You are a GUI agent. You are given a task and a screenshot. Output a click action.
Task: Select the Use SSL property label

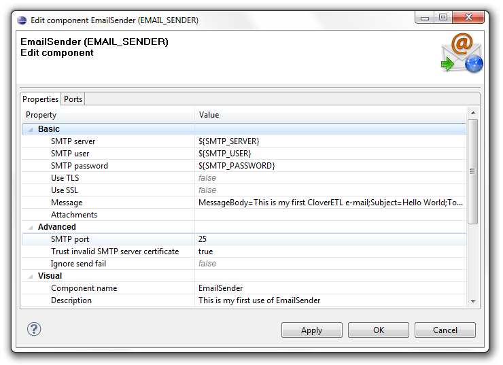coord(65,190)
